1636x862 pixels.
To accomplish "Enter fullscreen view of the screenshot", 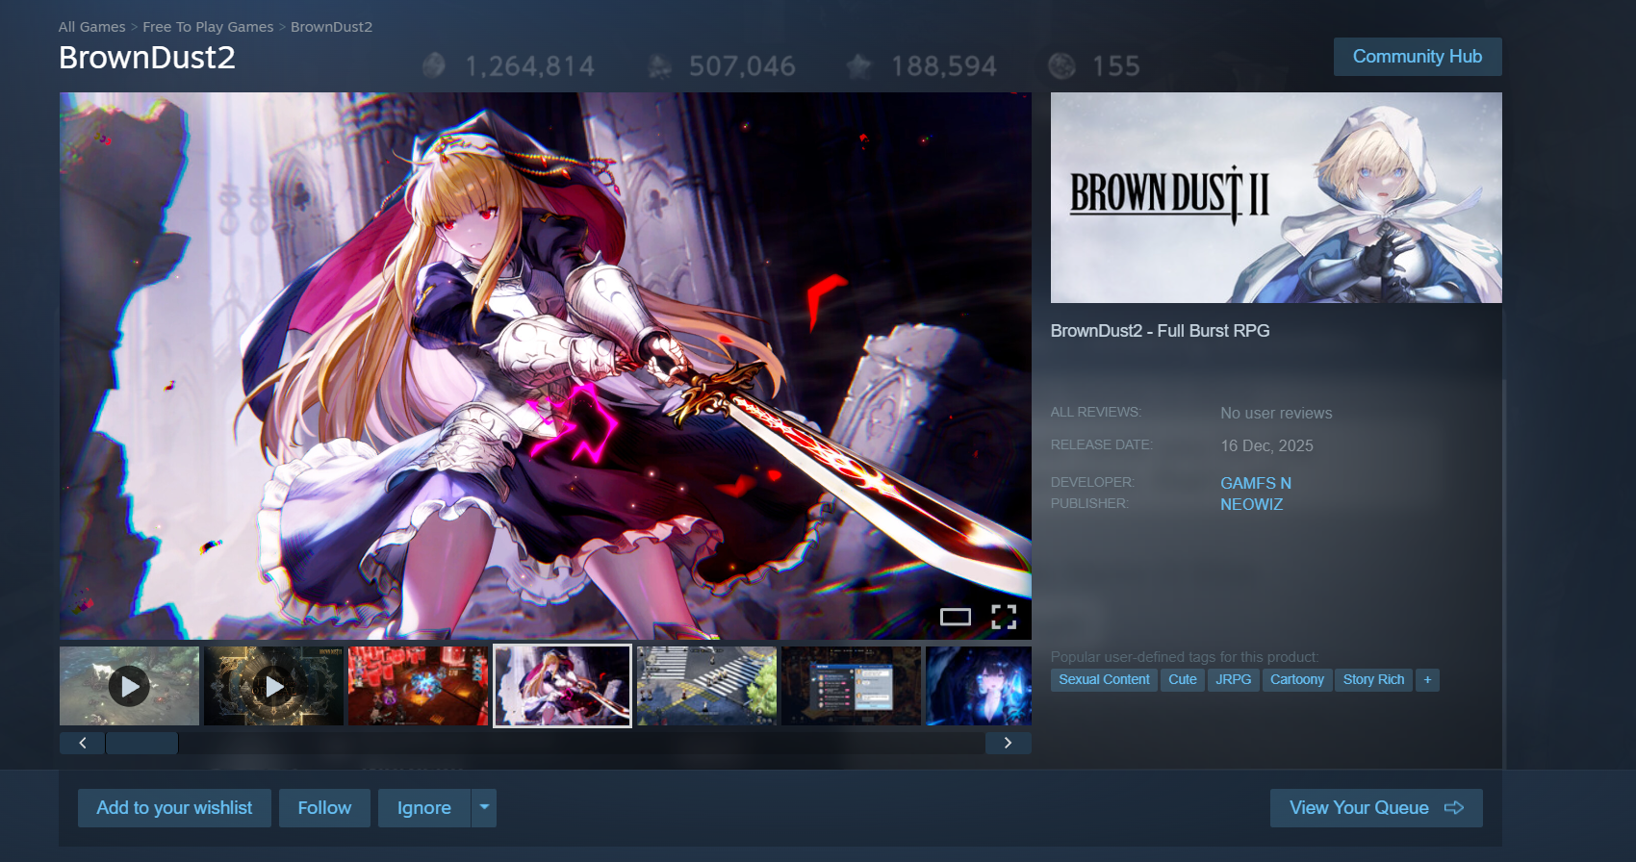I will coord(1004,617).
